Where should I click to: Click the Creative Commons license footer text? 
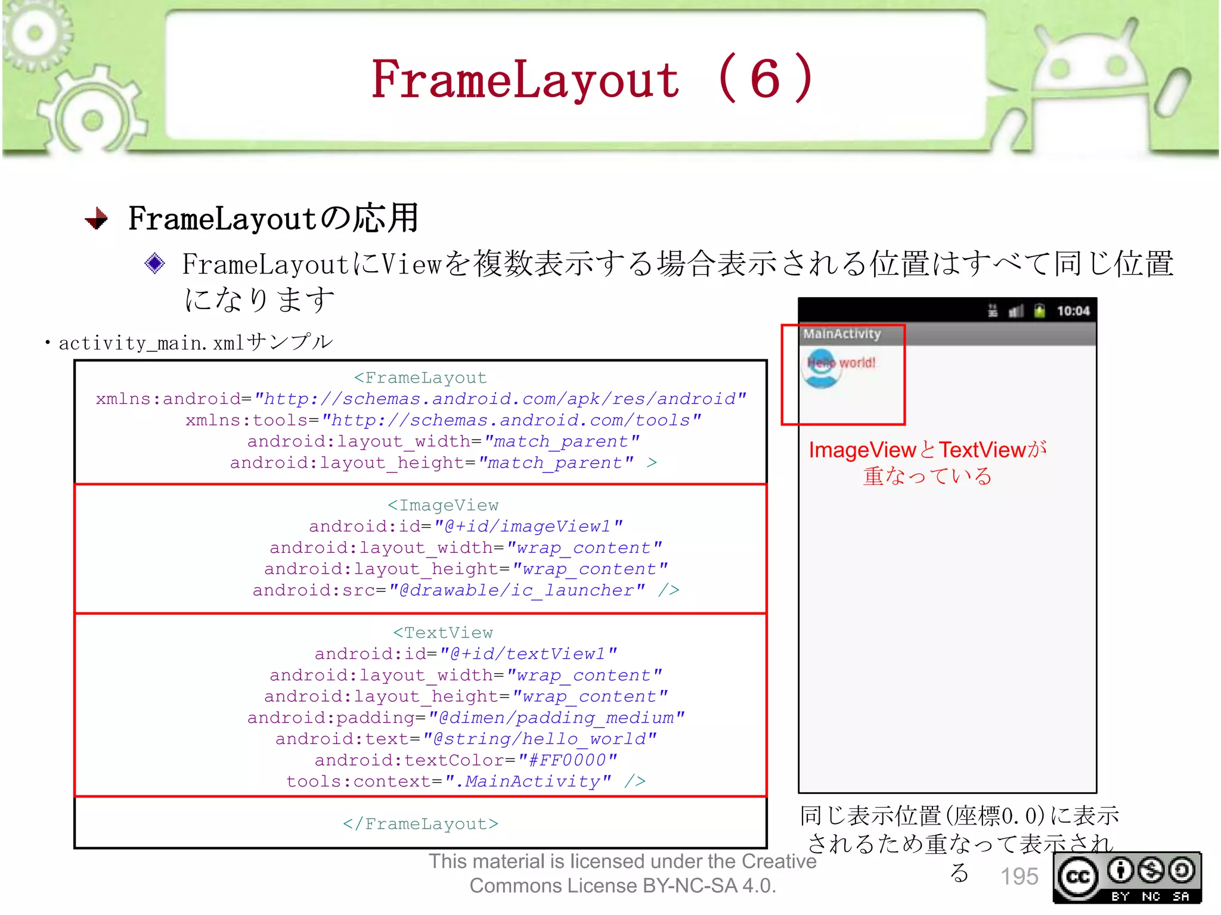click(622, 873)
